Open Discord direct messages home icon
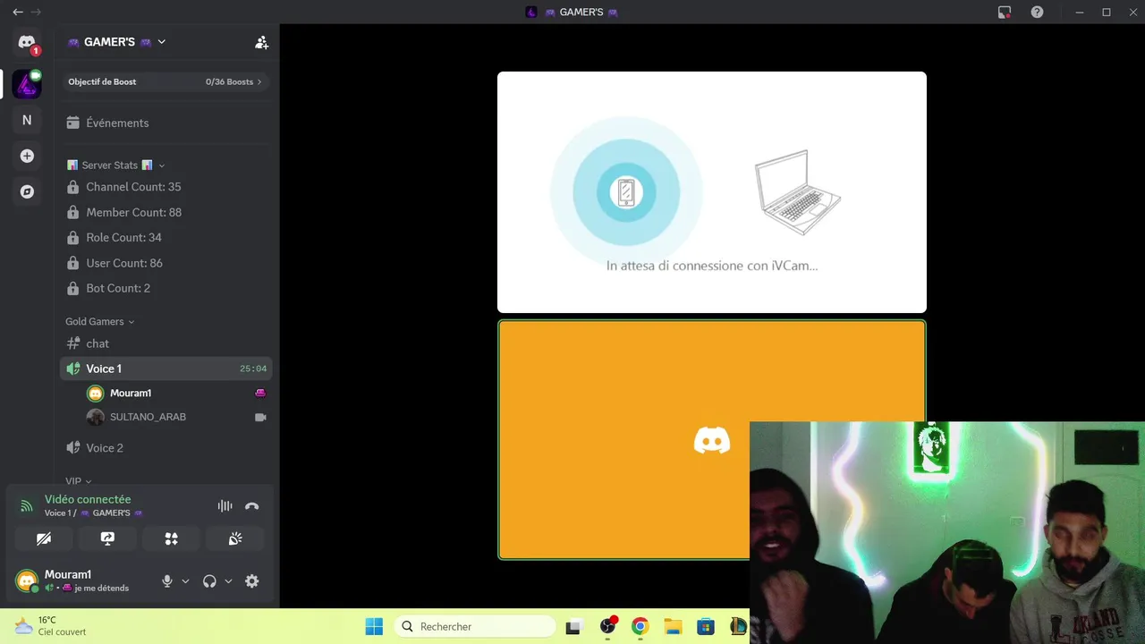The image size is (1145, 644). 27,43
